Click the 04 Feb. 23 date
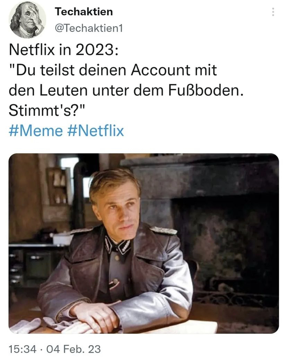Image resolution: width=287 pixels, height=357 pixels. (x=73, y=349)
